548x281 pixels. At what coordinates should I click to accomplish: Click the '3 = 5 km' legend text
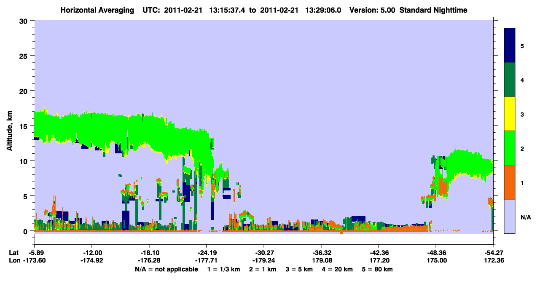tap(300, 269)
